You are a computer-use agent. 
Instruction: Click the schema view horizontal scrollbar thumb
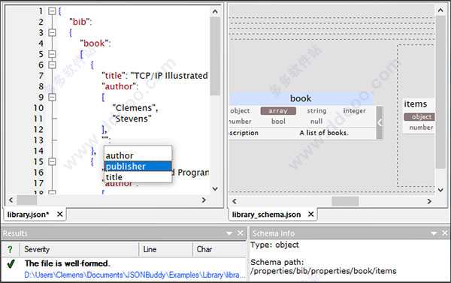point(345,201)
